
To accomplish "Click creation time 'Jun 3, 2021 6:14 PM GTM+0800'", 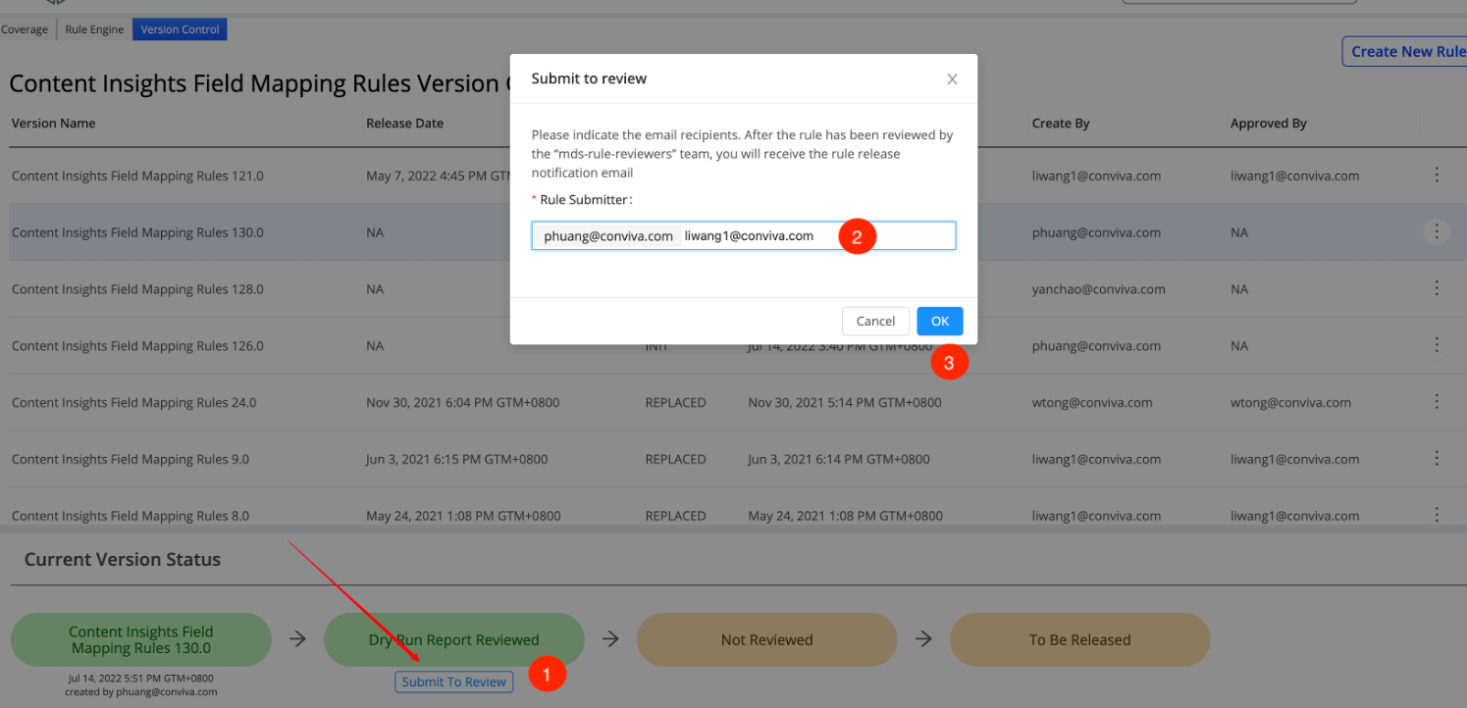I will (839, 460).
